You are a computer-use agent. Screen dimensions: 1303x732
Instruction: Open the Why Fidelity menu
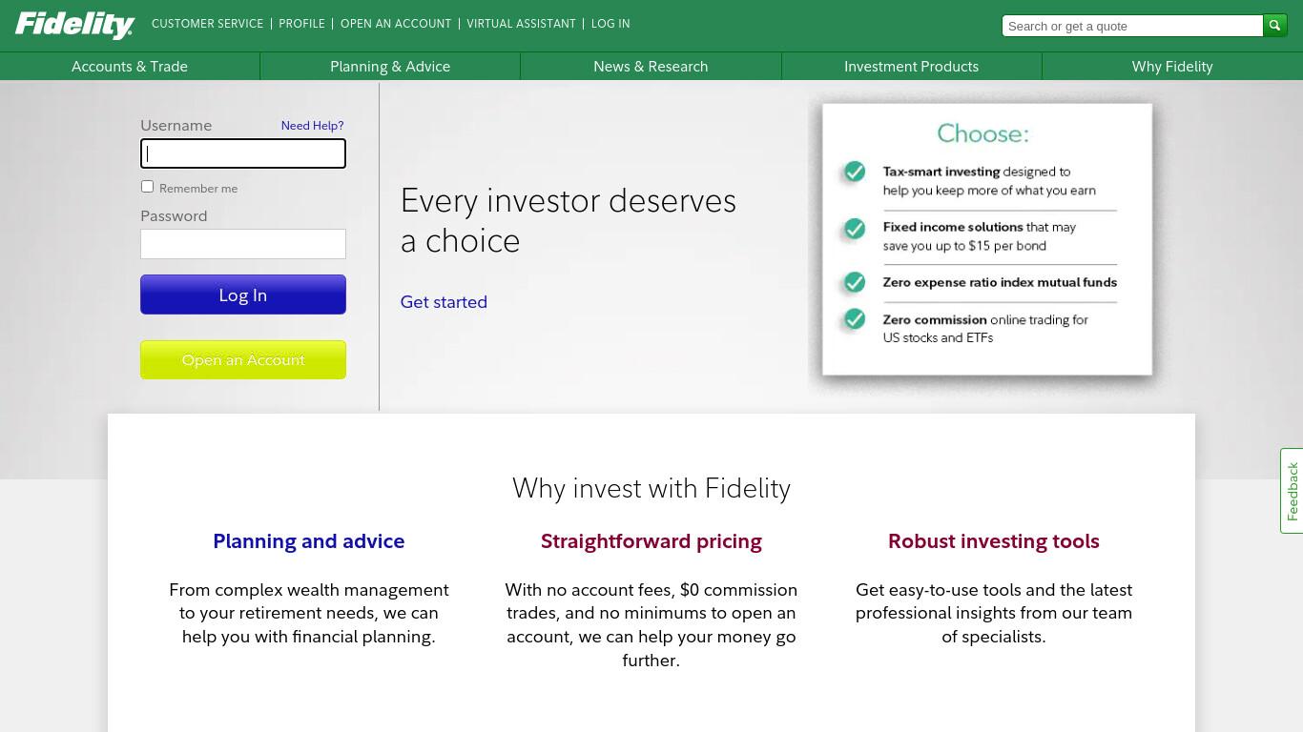(1172, 66)
